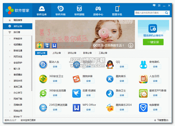Install 奇兔刷机
This screenshot has width=175, height=126.
[155, 67]
